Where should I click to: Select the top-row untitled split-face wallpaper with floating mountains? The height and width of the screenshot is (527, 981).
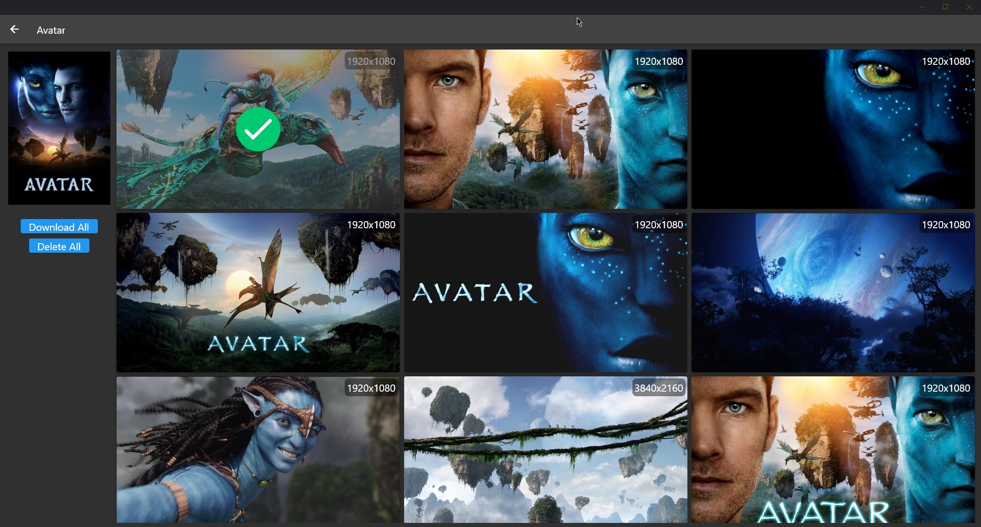pyautogui.click(x=546, y=129)
